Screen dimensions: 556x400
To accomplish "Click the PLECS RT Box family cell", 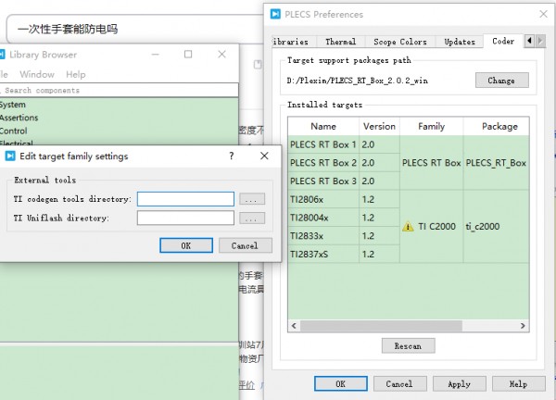I will pos(431,163).
